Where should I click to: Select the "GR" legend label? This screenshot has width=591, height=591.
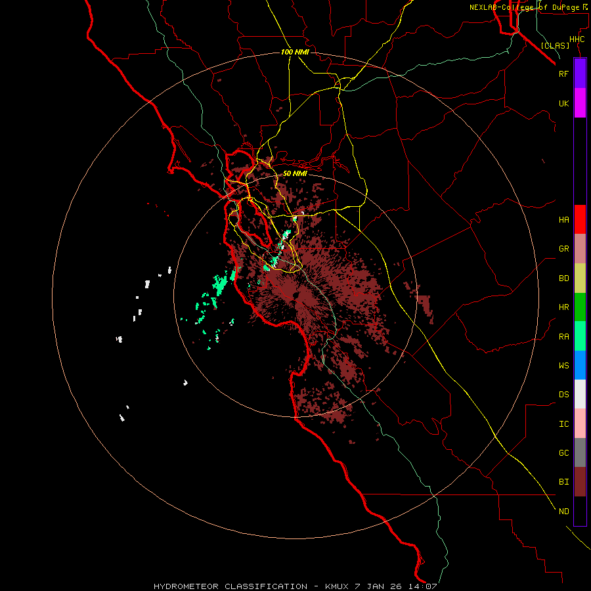563,249
